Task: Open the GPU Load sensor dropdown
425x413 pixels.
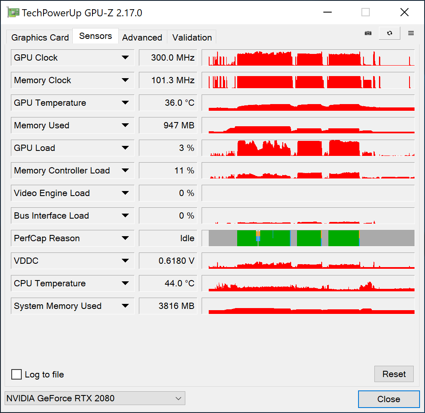Action: pyautogui.click(x=72, y=148)
